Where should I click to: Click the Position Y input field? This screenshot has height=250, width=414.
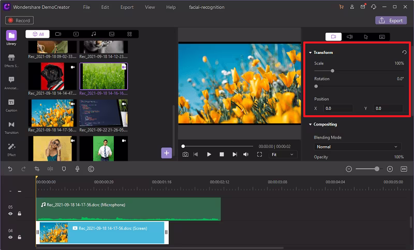click(388, 108)
